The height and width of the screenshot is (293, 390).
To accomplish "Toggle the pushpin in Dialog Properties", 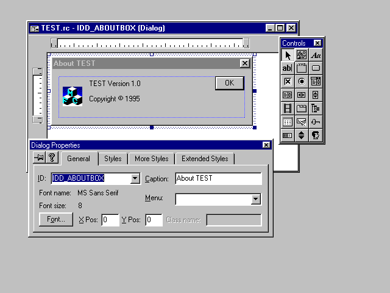I will coord(40,157).
